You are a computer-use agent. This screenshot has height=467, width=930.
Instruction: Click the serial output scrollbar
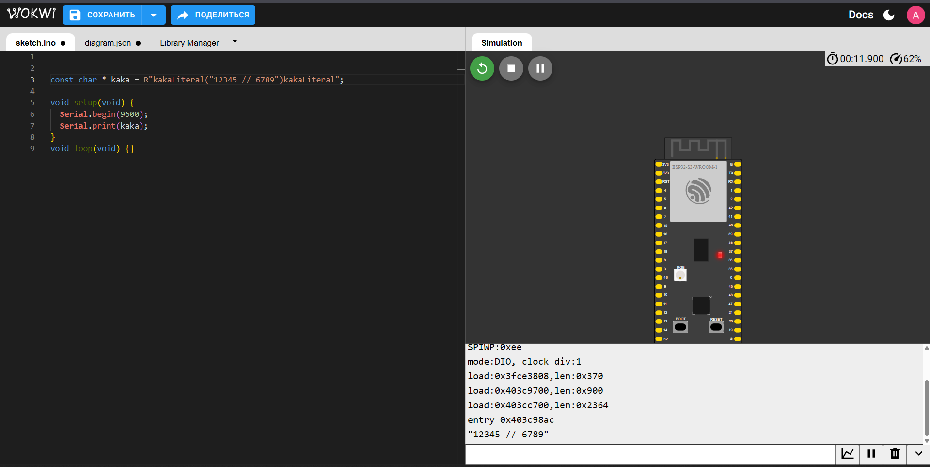pos(927,394)
